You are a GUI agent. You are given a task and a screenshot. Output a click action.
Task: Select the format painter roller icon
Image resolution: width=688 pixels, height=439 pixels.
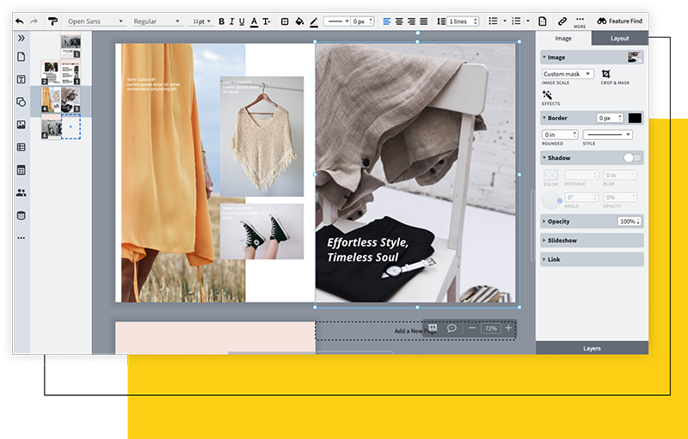pyautogui.click(x=52, y=21)
